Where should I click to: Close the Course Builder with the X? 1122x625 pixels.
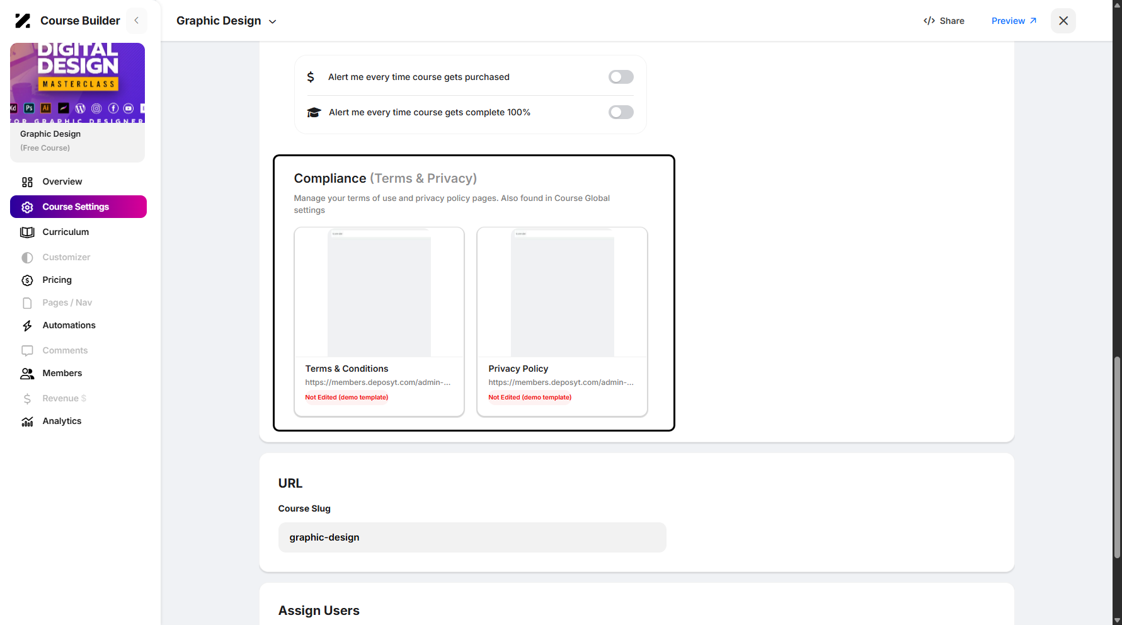point(1063,21)
